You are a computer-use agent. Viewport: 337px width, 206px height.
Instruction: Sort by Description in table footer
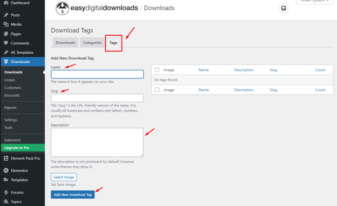tap(244, 90)
